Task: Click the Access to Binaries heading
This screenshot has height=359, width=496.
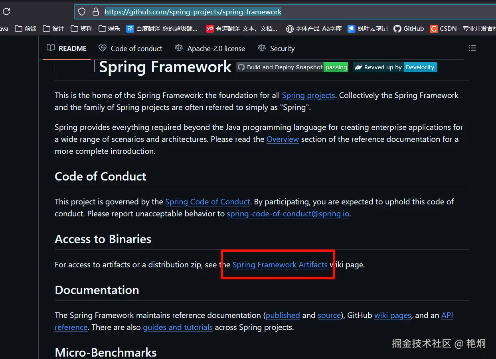Action: tap(103, 239)
